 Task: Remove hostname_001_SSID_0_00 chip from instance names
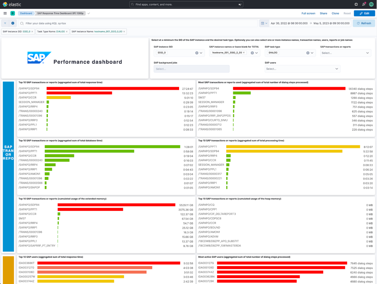pos(244,53)
